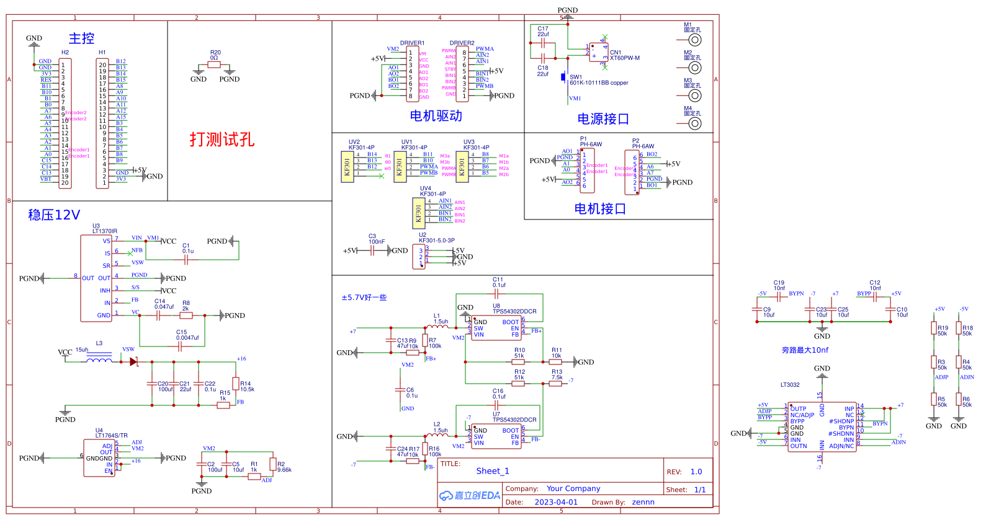
Task: Select the UV1 KF301-4P terminal block
Action: 400,167
